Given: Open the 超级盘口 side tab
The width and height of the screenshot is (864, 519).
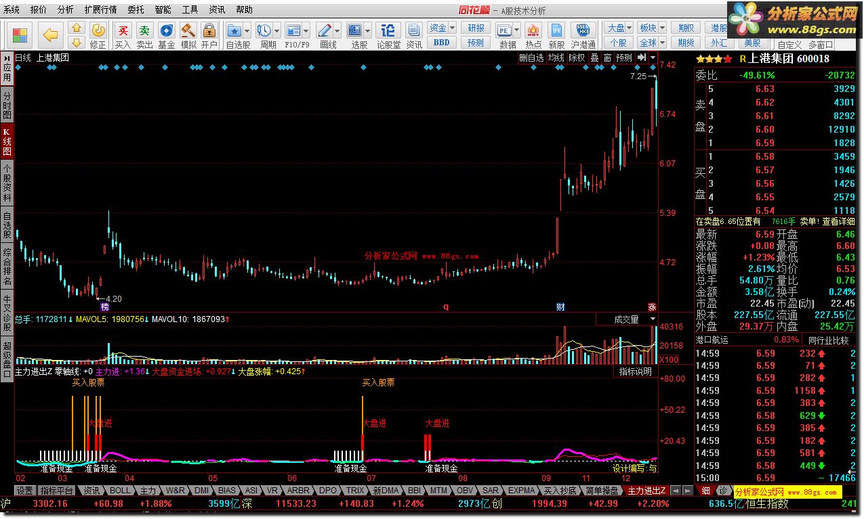Looking at the screenshot, I should click(x=7, y=359).
